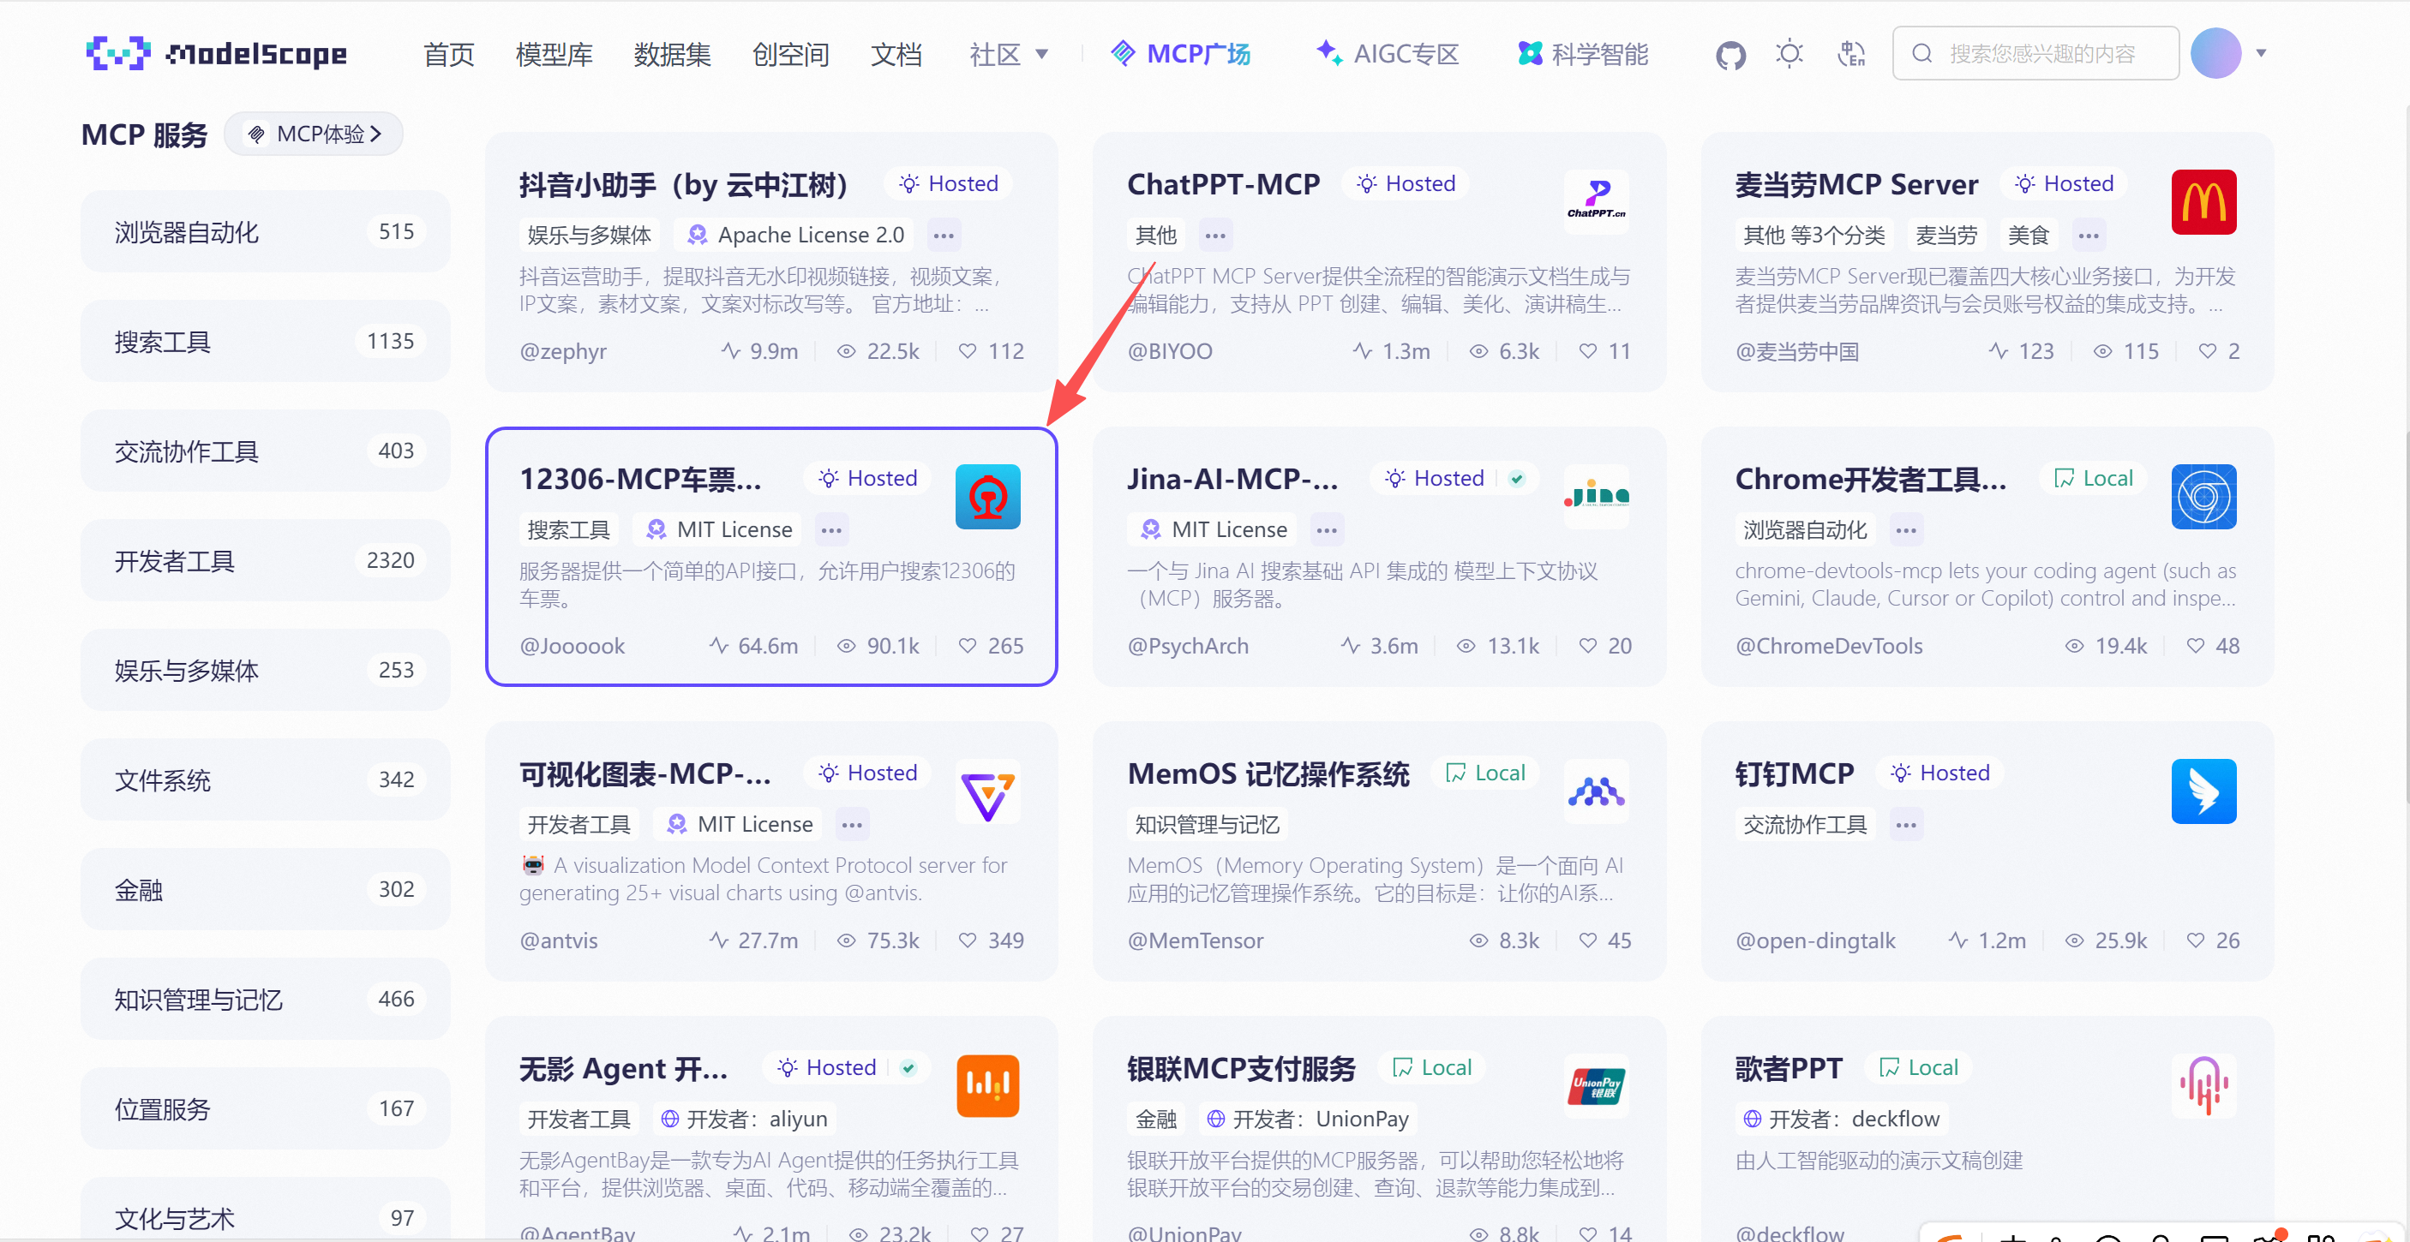Click the UnionPay logo icon
2410x1242 pixels.
pos(1596,1086)
